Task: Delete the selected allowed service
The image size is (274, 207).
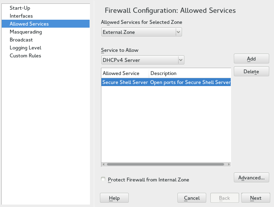Action: coord(251,72)
